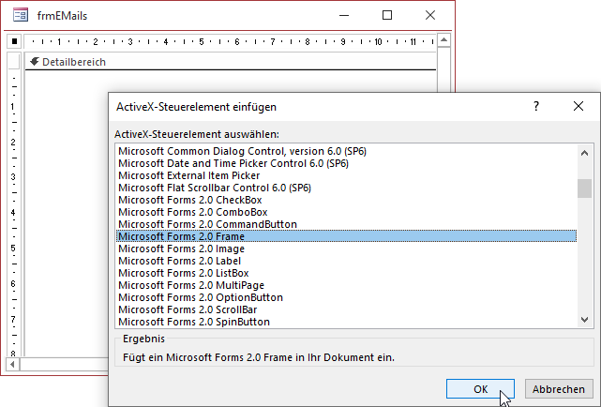This screenshot has width=601, height=407.
Task: Select Microsoft External Item Picker
Action: click(x=188, y=175)
